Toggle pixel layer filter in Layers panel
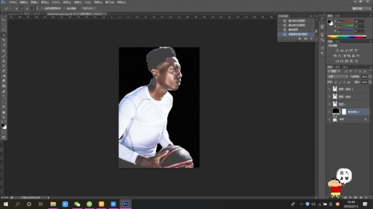Viewport: 373px width, 209px height. pos(345,71)
